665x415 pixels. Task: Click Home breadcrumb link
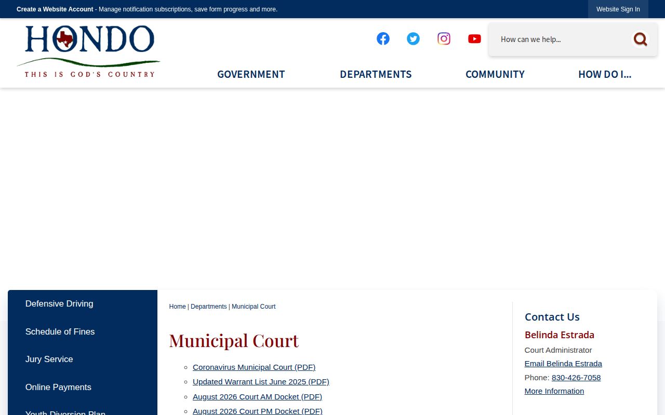click(x=178, y=307)
